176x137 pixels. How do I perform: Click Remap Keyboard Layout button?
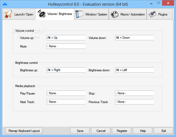coord(24,131)
